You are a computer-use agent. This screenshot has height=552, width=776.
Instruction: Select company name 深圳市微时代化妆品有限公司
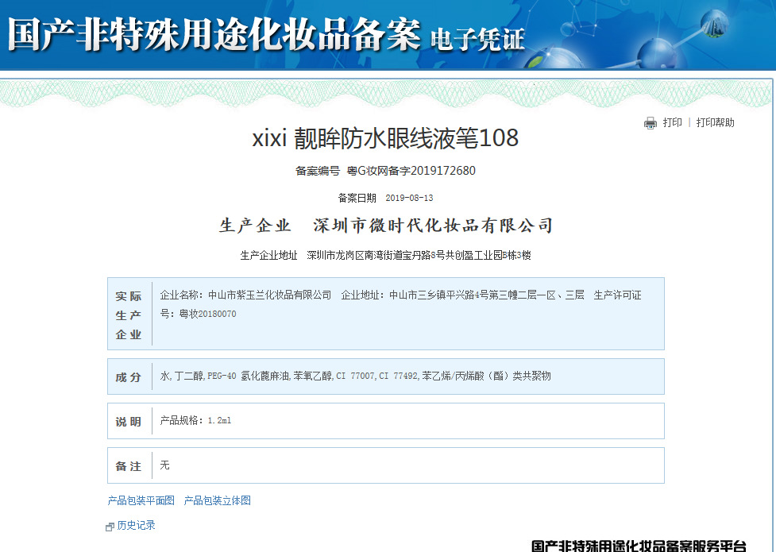pos(433,226)
